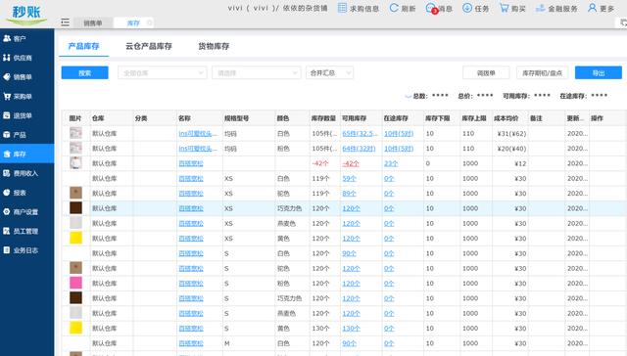Click the blue 导出 export button
Image resolution: width=627 pixels, height=356 pixels.
pos(599,73)
